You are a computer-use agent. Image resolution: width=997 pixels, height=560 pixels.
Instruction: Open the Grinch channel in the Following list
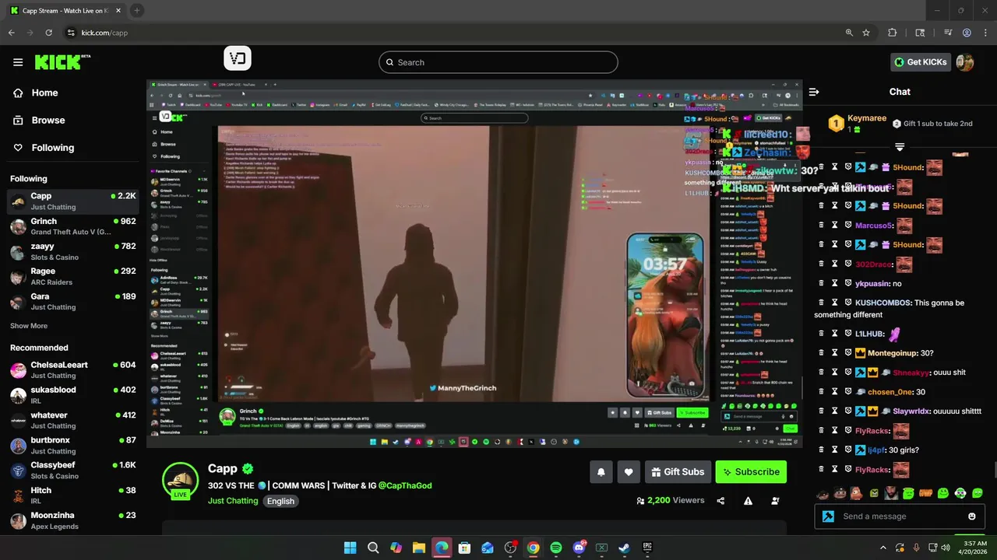coord(72,226)
